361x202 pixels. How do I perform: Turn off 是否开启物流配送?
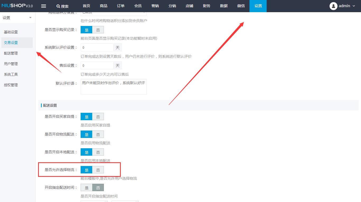coord(98,134)
